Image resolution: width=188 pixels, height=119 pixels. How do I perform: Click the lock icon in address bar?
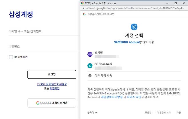click(83, 8)
